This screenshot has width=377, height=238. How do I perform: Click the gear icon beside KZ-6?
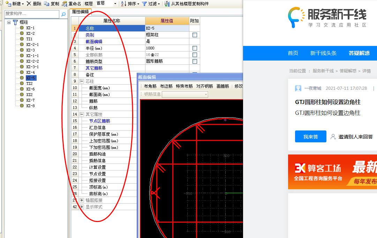(x=22, y=89)
